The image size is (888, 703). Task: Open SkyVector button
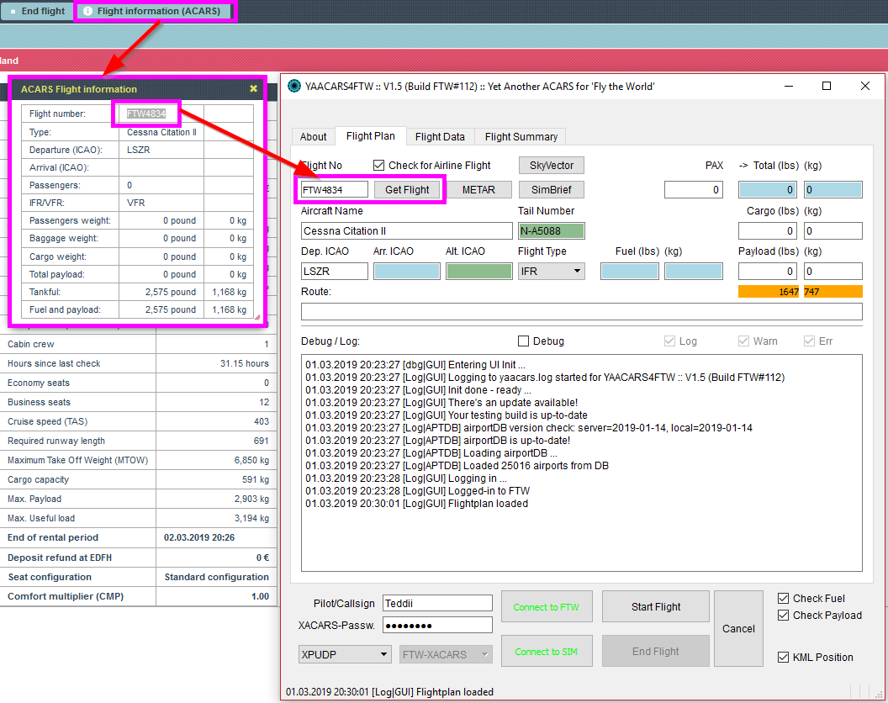coord(551,166)
